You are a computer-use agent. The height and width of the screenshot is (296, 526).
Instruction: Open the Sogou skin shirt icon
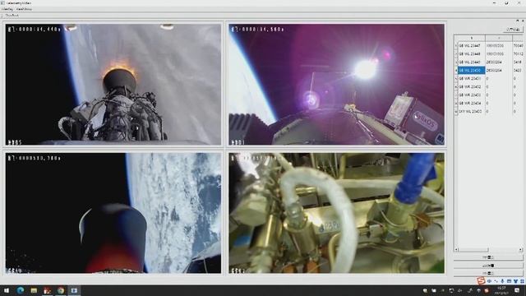(x=515, y=281)
